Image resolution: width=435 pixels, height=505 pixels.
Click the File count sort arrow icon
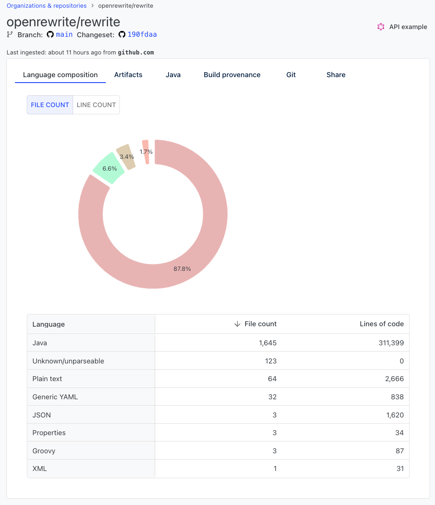(x=237, y=324)
